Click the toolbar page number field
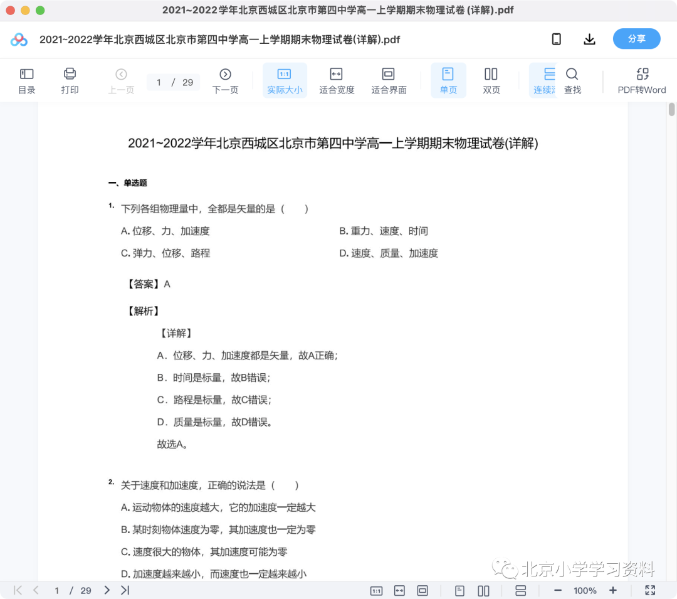This screenshot has height=599, width=677. pos(159,83)
